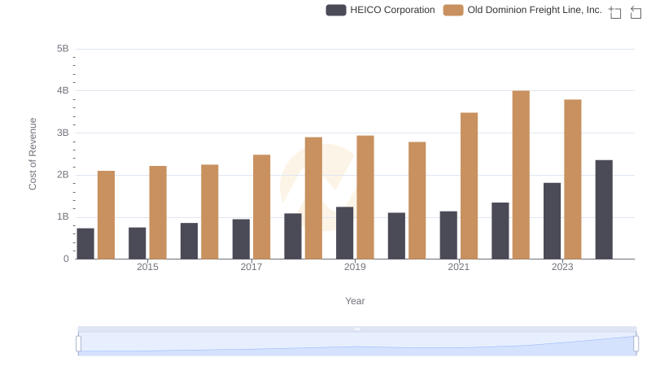Click the 2021 x-axis label

point(458,267)
